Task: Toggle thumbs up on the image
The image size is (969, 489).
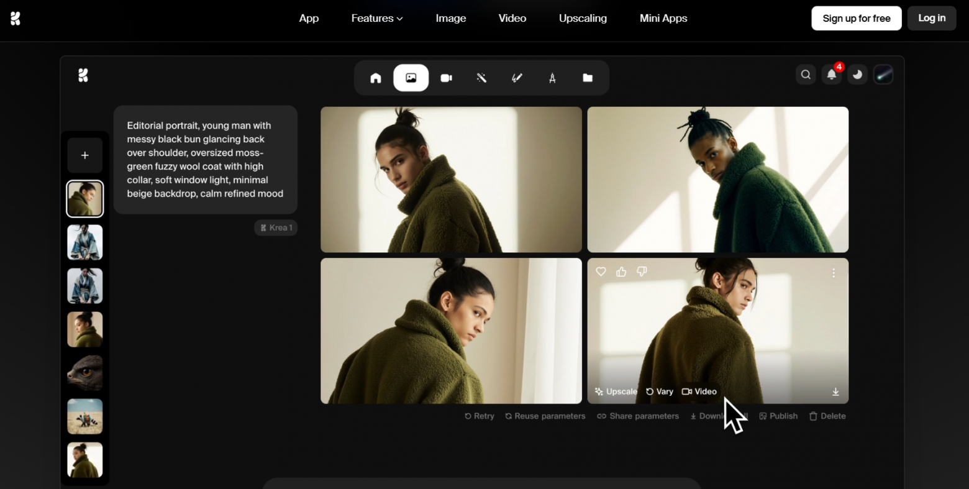Action: [621, 272]
